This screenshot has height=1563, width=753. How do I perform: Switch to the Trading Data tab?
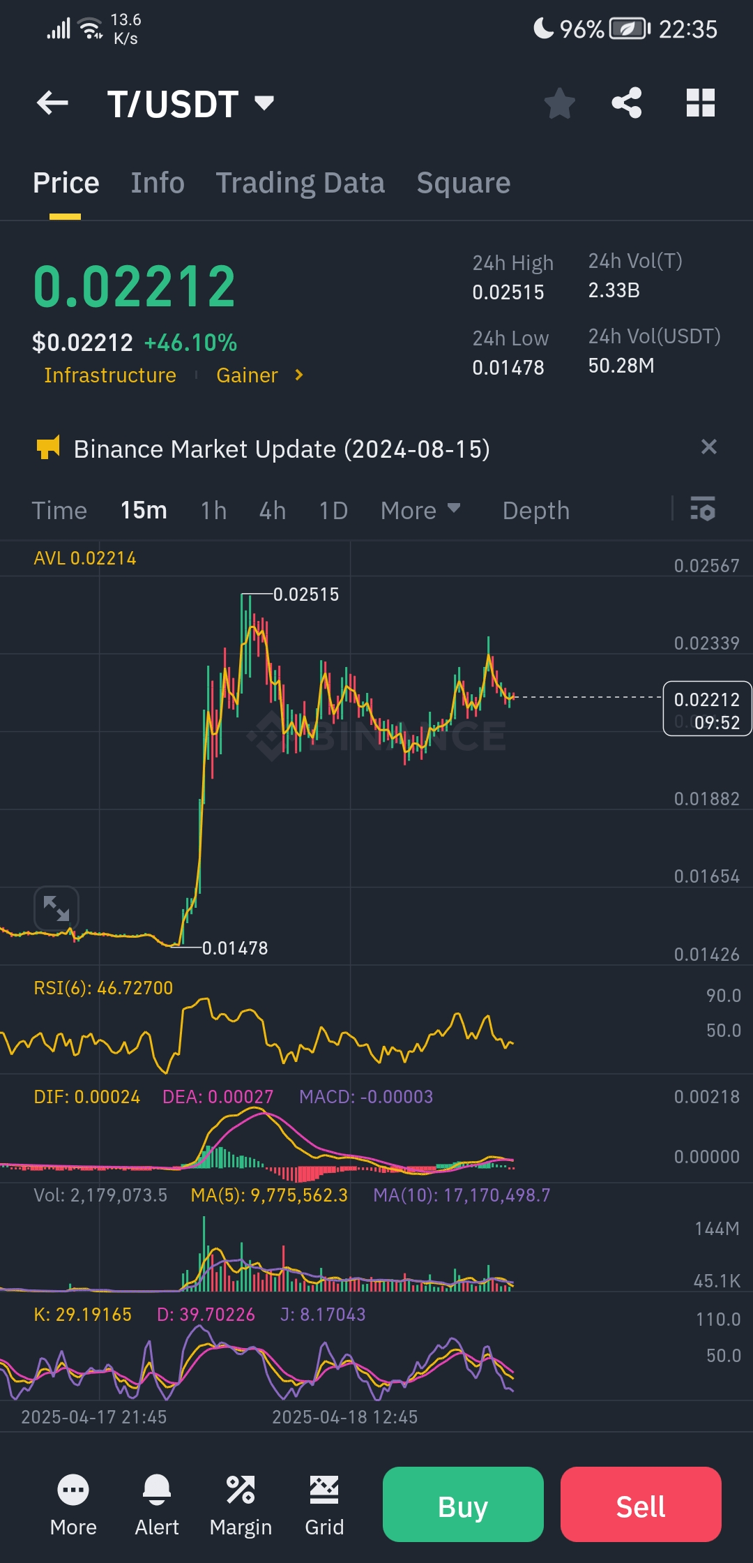pos(300,183)
